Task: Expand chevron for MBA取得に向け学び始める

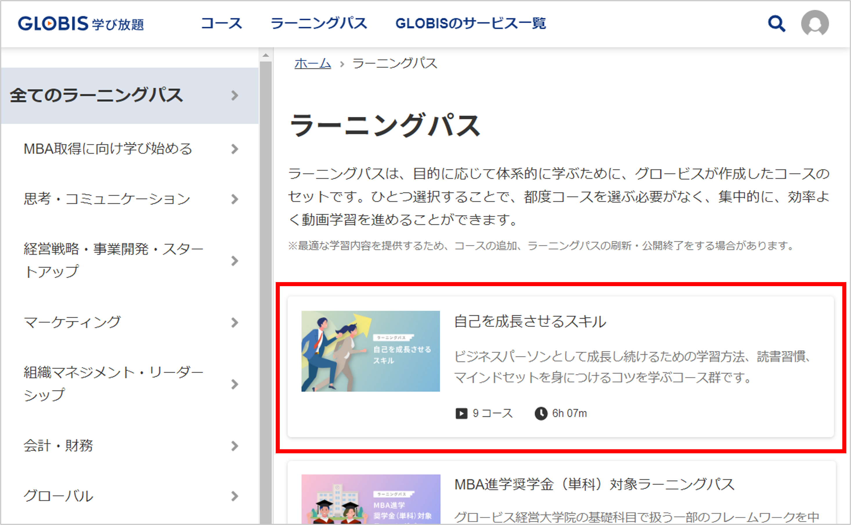Action: [235, 149]
